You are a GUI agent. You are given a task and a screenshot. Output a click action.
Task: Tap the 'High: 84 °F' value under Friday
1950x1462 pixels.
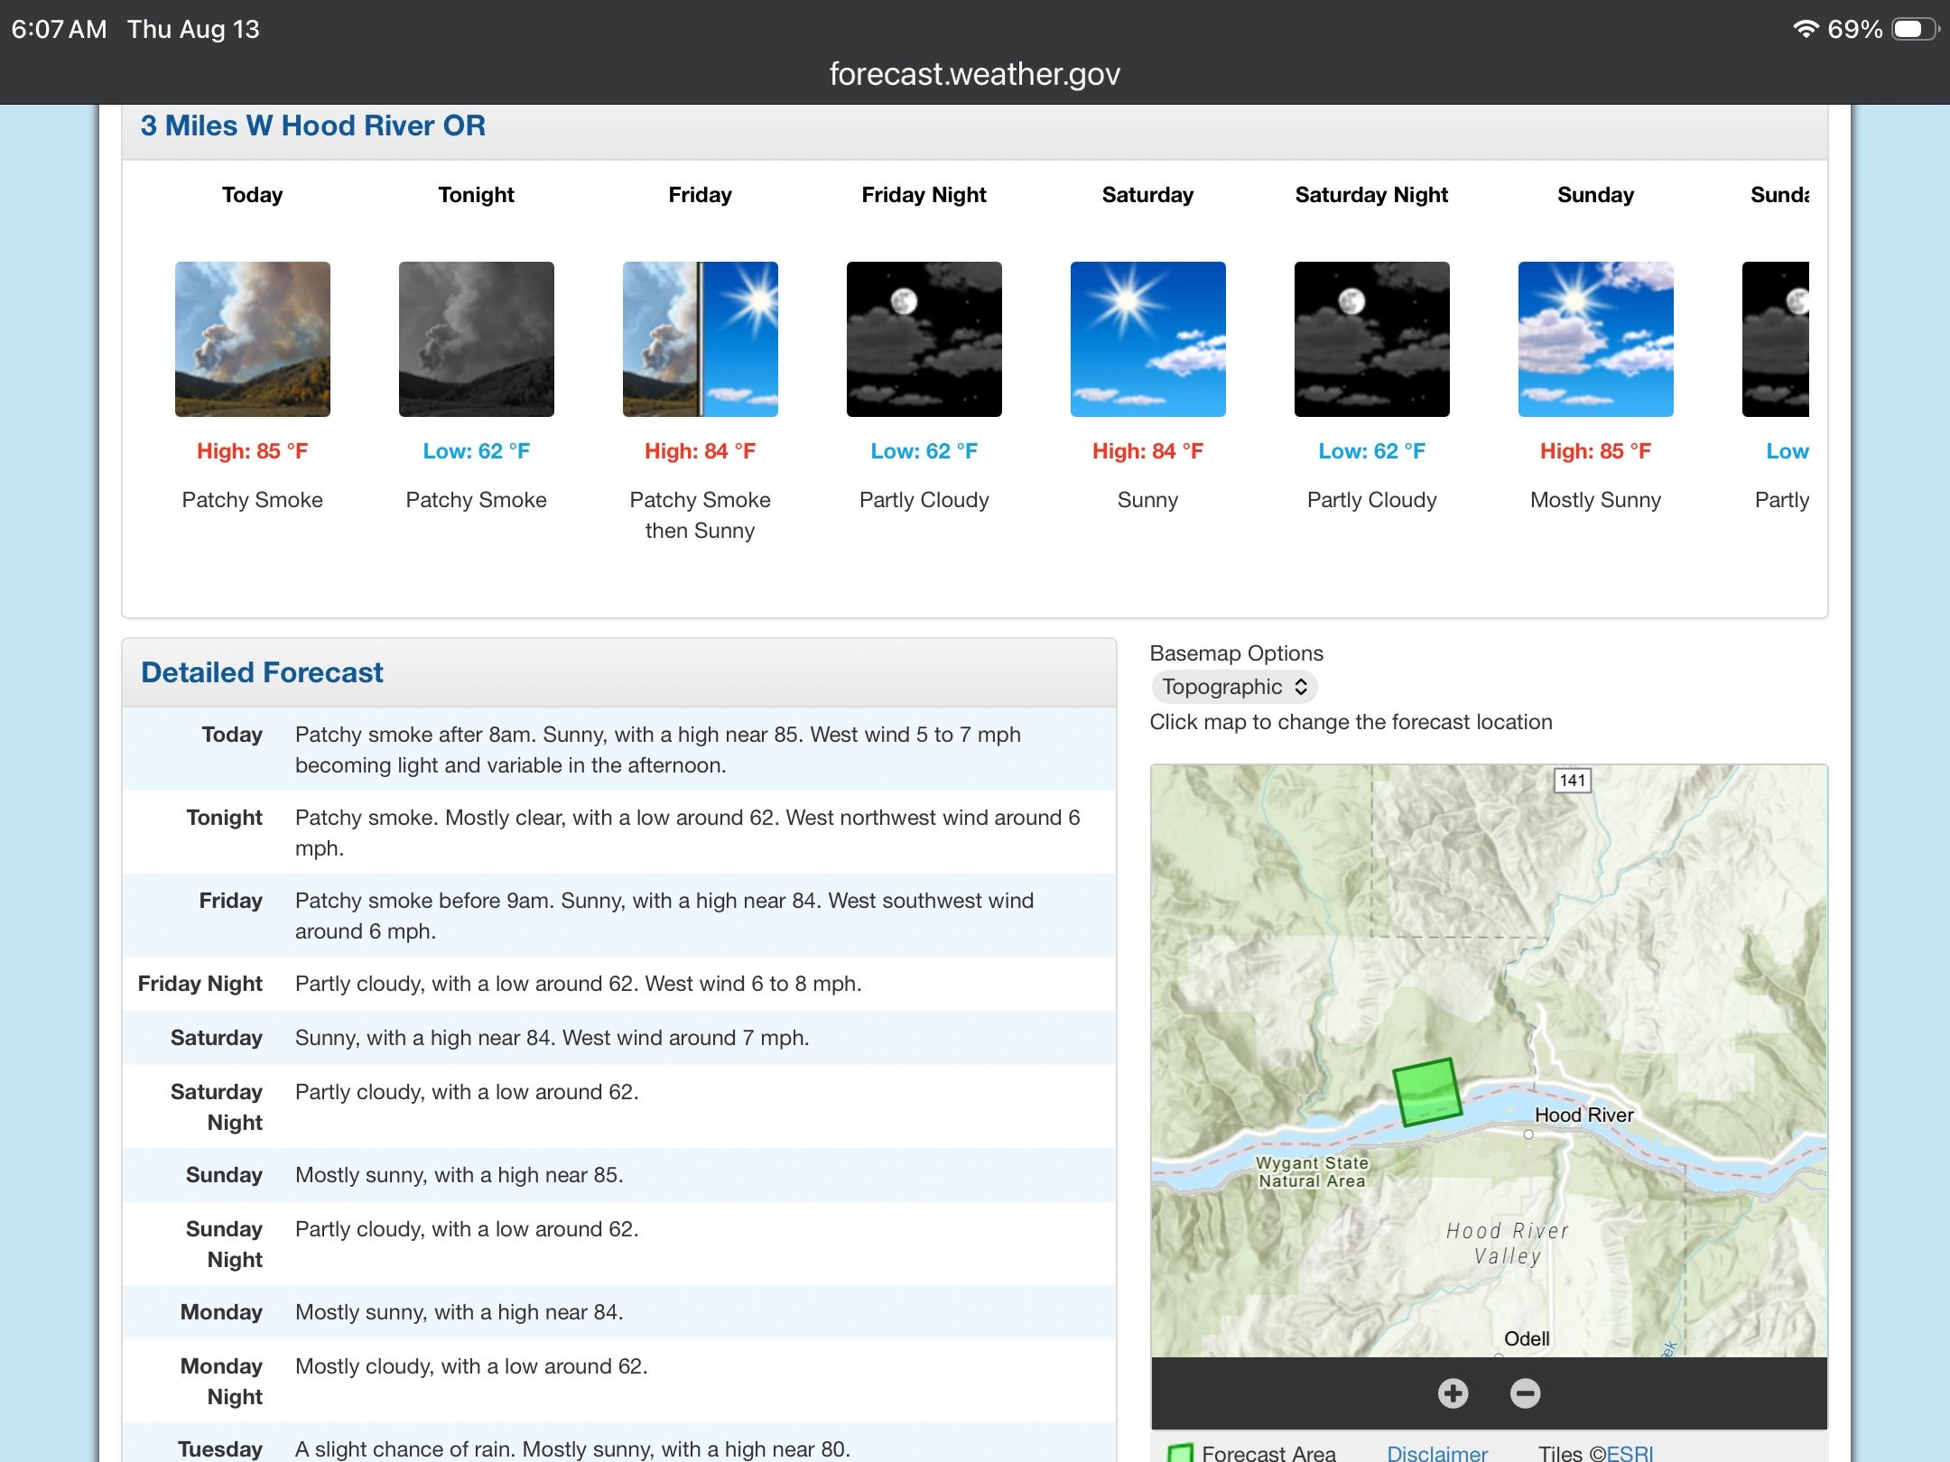click(701, 451)
